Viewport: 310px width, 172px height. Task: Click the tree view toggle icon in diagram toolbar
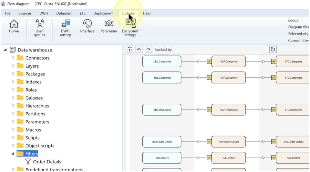(130, 49)
